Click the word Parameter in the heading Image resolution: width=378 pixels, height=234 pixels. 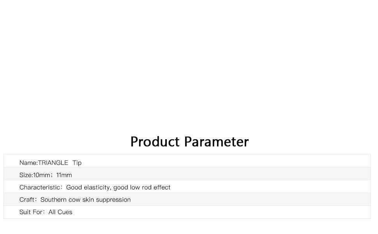pyautogui.click(x=216, y=142)
